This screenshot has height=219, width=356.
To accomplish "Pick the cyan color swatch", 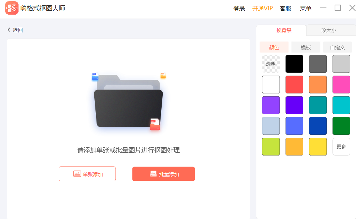I will tap(341, 105).
